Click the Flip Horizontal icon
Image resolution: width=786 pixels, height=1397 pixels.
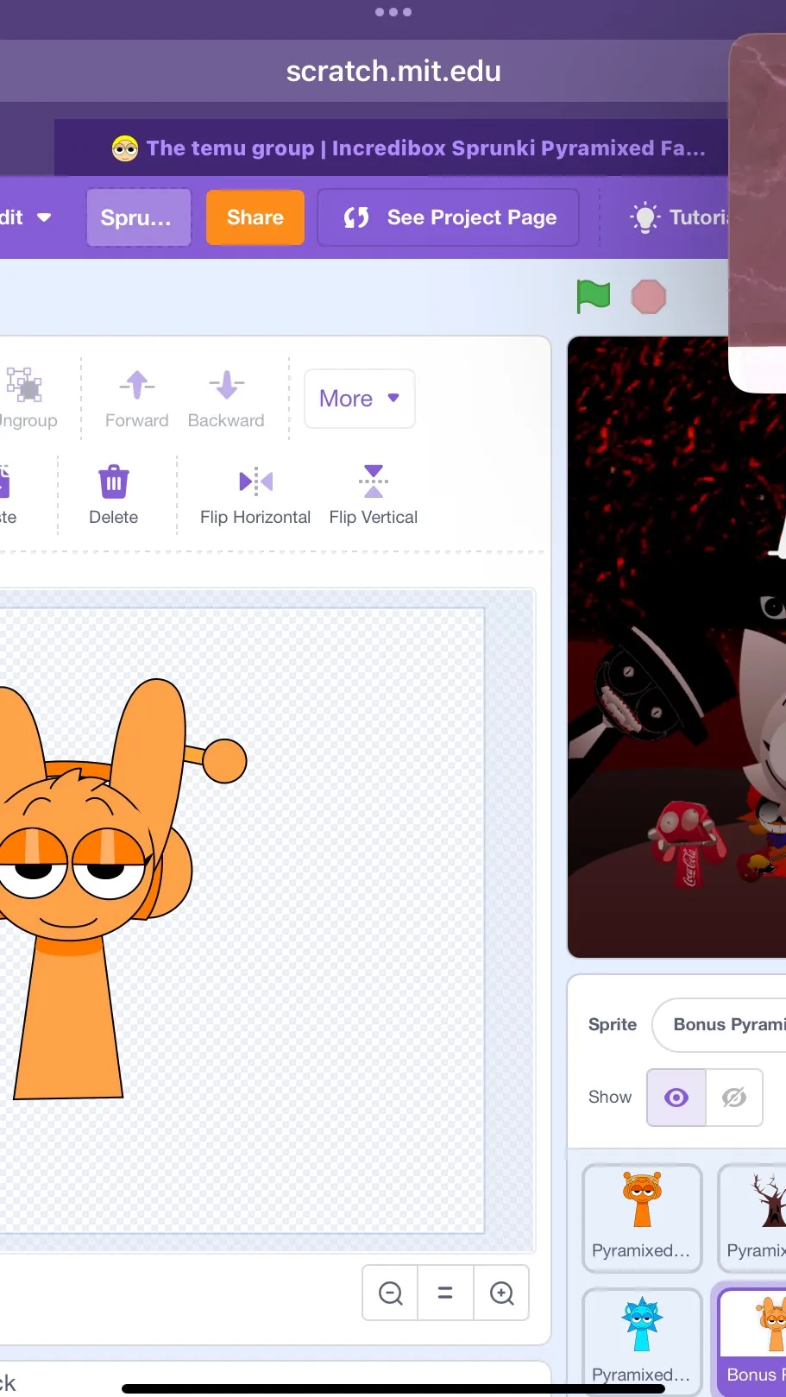pos(255,481)
